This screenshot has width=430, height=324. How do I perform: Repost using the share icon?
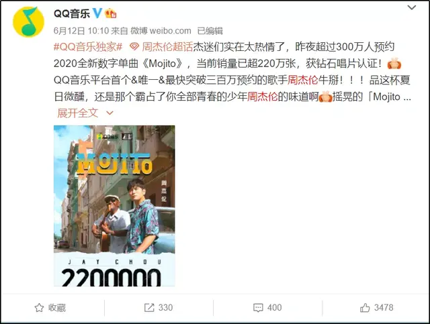[x=149, y=308]
